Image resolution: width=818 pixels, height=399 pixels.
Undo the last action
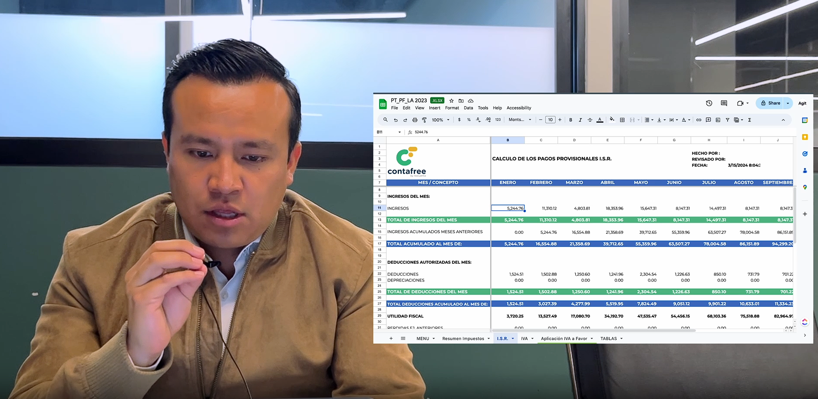click(x=396, y=120)
